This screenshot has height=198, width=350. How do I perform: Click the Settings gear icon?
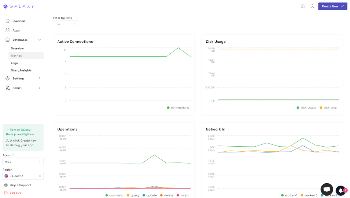[x=7, y=79]
